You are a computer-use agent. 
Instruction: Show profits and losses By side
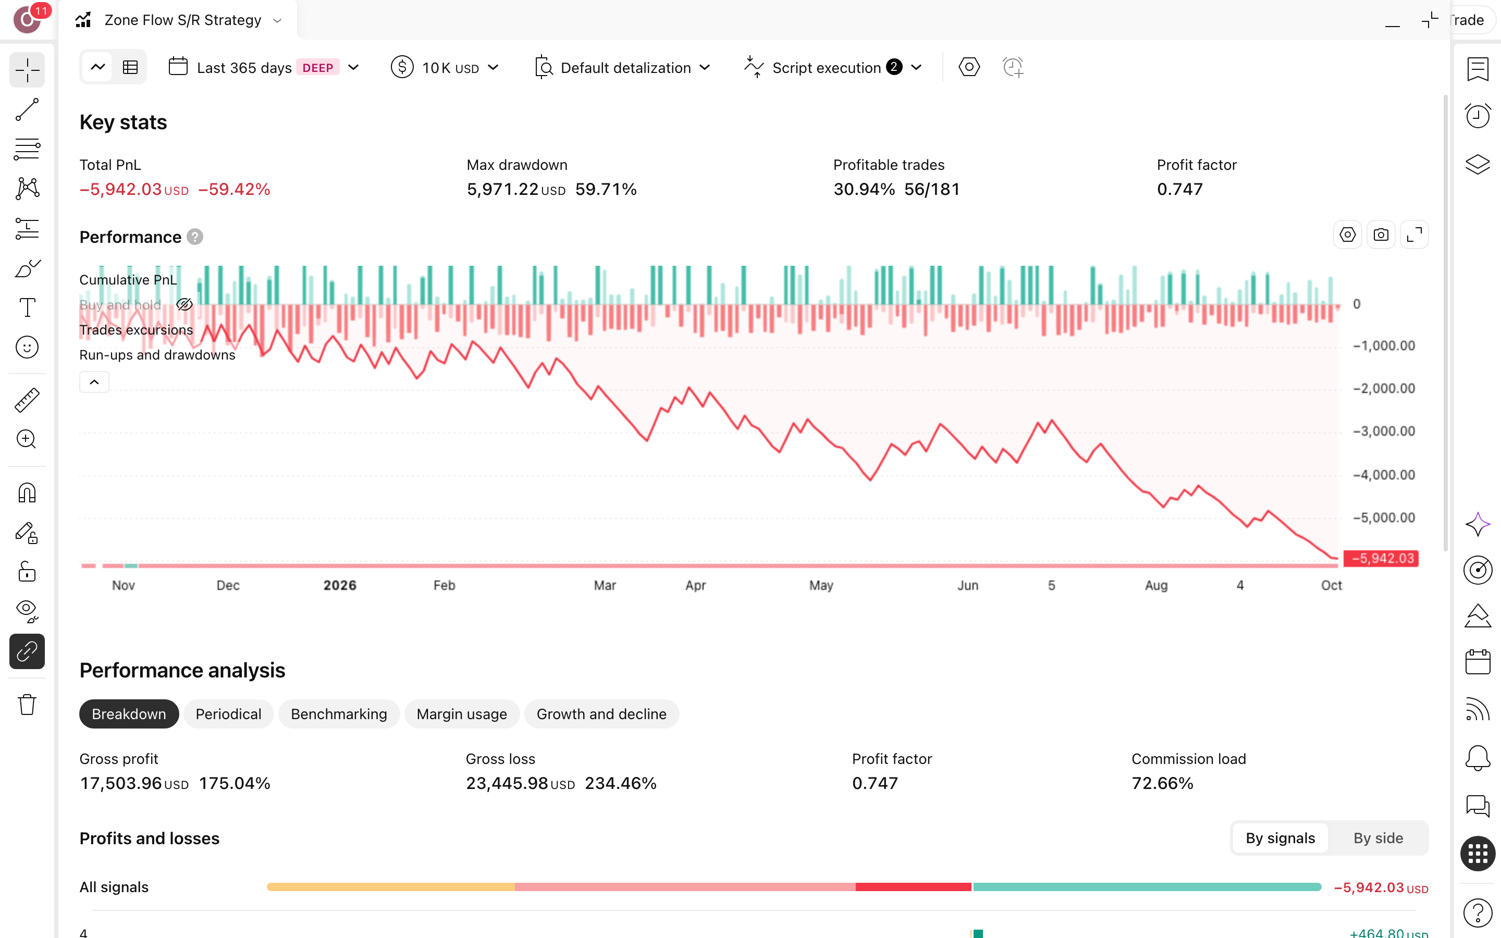(x=1377, y=838)
